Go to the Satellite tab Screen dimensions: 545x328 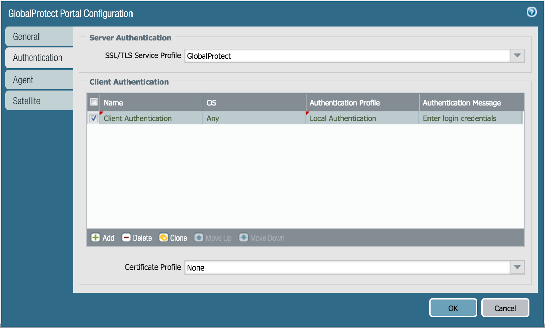(x=40, y=101)
